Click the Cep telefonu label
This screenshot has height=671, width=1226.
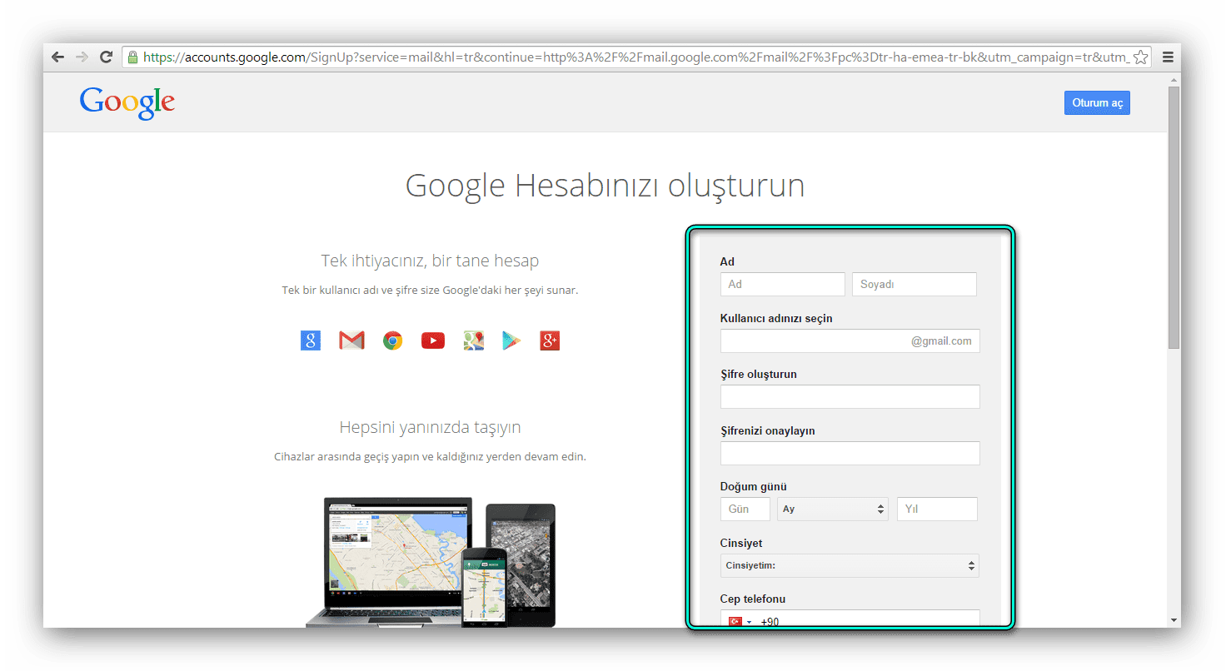753,599
